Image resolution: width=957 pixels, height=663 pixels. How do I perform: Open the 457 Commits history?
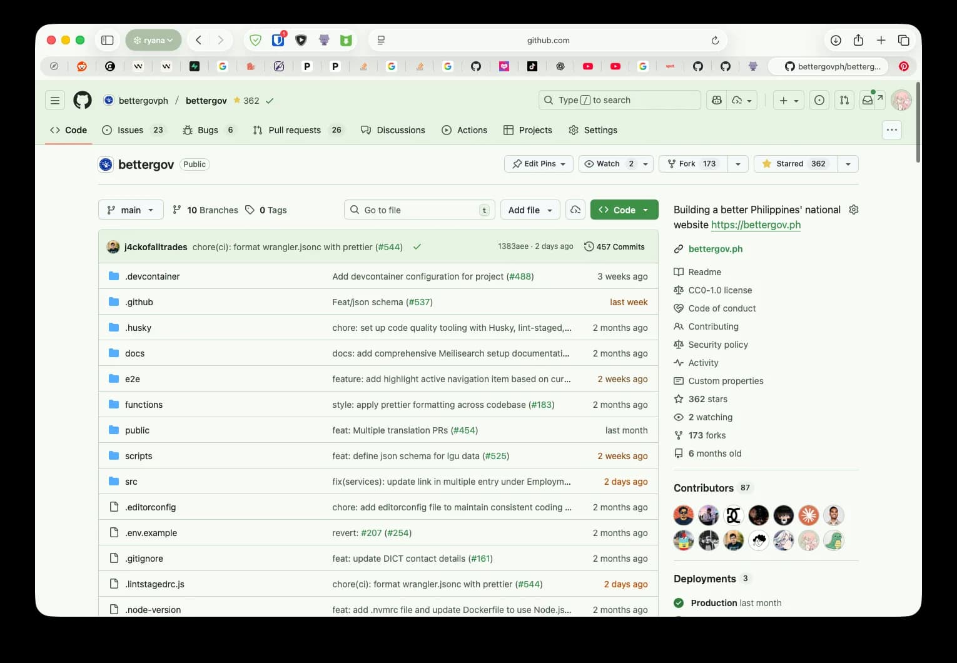click(x=614, y=247)
